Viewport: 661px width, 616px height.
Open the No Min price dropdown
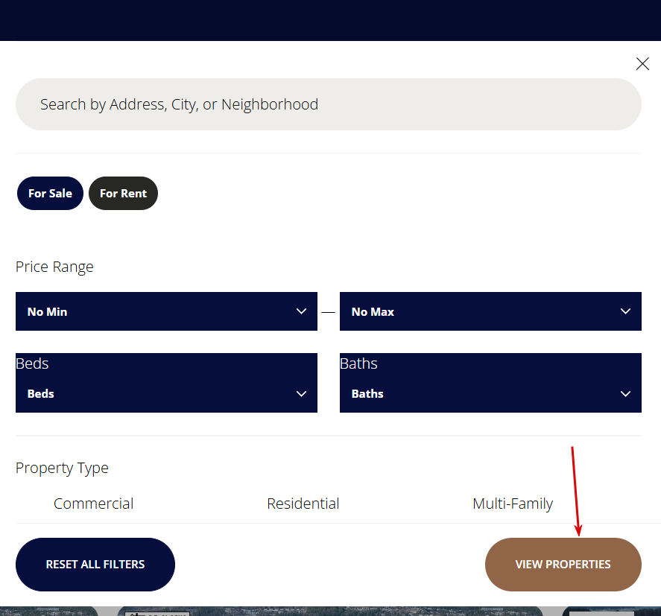click(x=165, y=311)
